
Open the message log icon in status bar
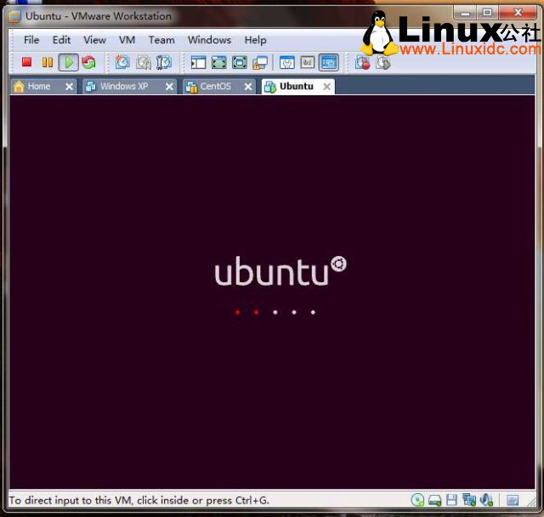[x=513, y=500]
